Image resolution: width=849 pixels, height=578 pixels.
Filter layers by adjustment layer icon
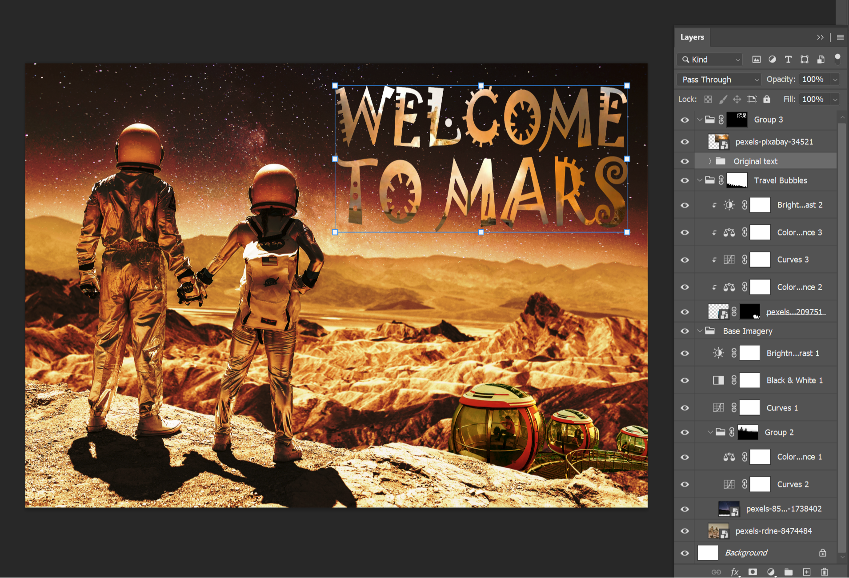pyautogui.click(x=772, y=60)
